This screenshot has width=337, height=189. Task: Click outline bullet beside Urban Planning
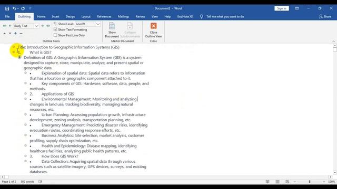[25, 114]
